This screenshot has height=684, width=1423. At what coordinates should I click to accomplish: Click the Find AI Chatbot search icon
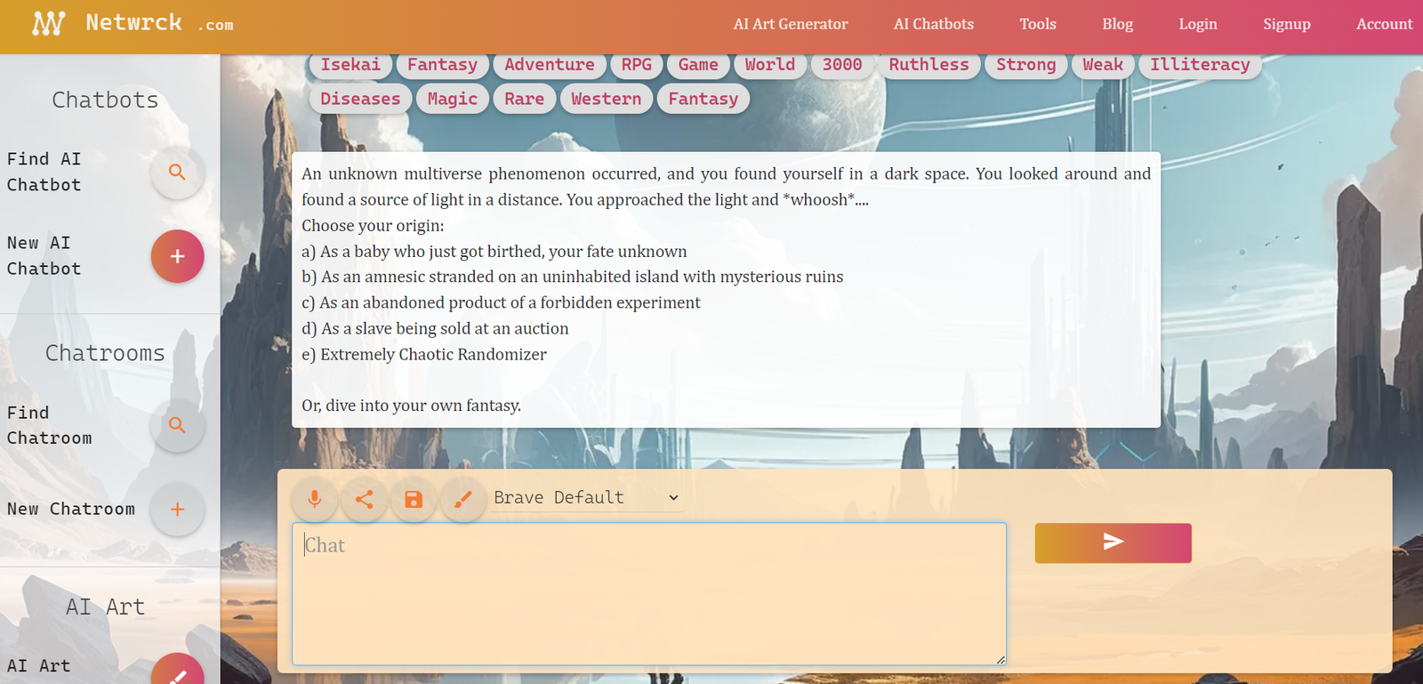[177, 173]
